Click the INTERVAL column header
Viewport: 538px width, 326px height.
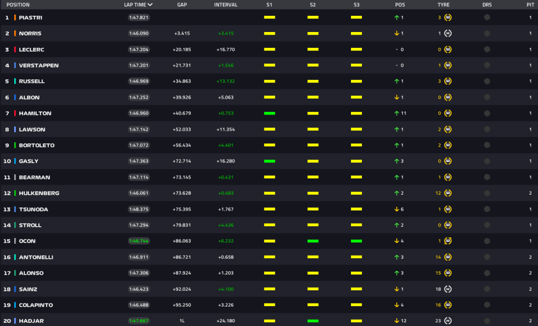(x=226, y=5)
